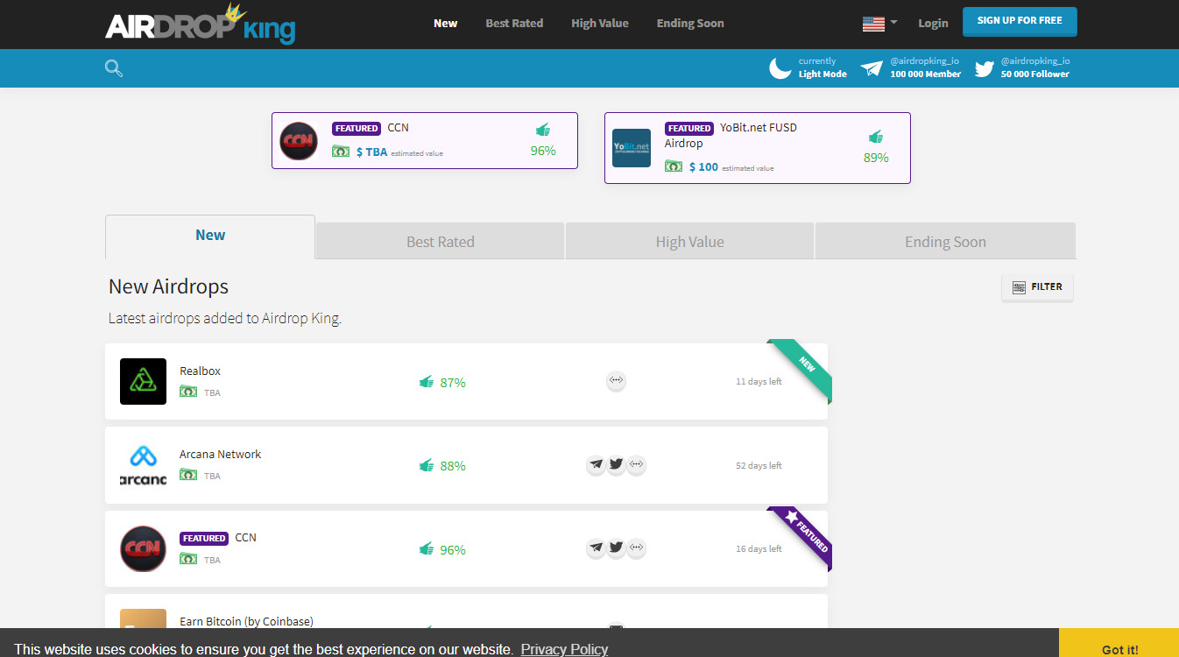Click the CCN logo in the airdrop list
The image size is (1179, 657).
[143, 548]
